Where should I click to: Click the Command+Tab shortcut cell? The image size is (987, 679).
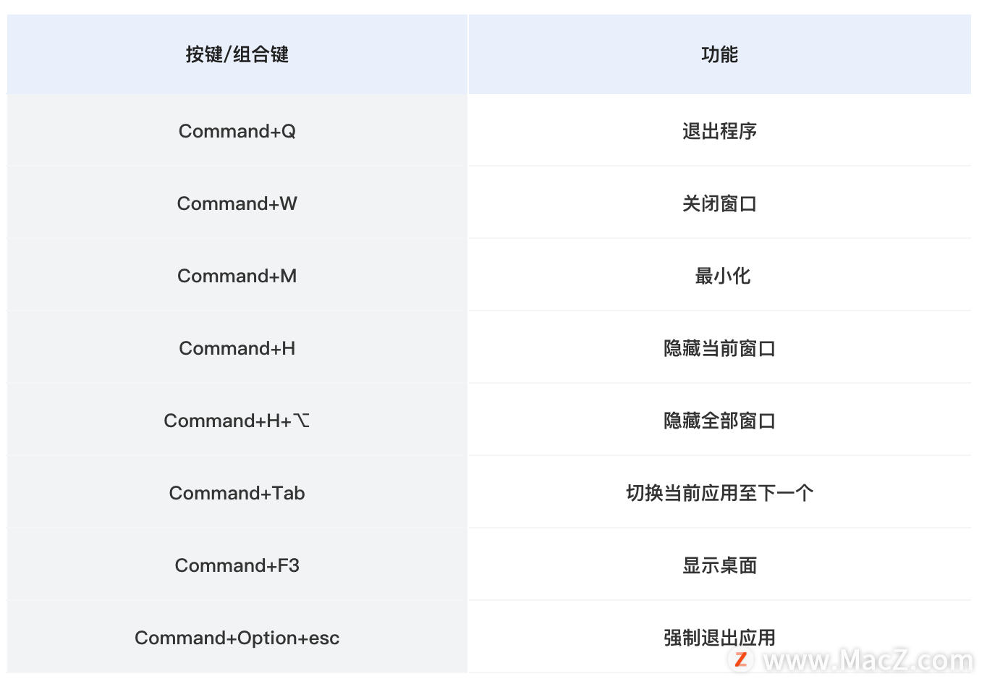(237, 493)
